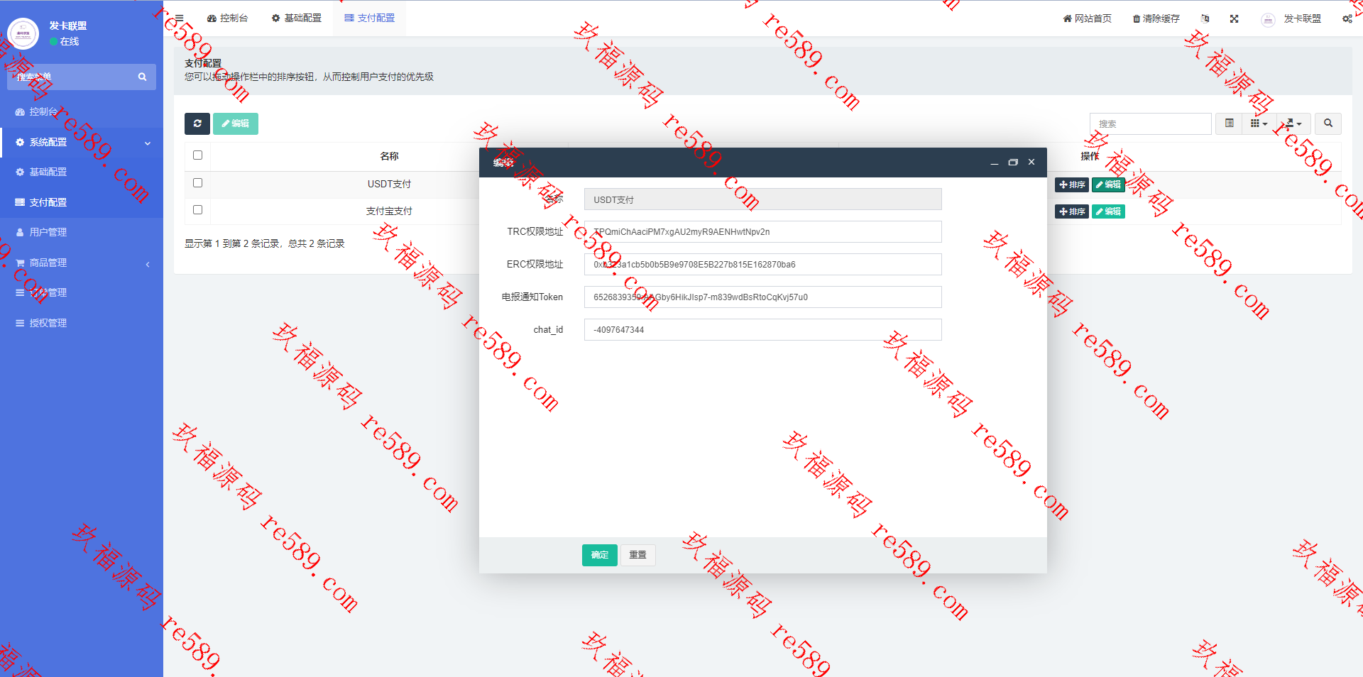Focus the table 搜索 input box
The height and width of the screenshot is (677, 1363).
(1150, 123)
